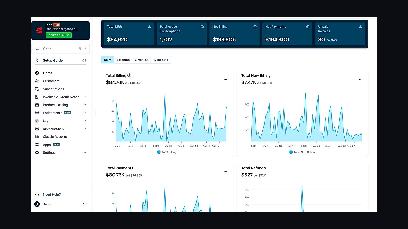408x229 pixels.
Task: Click sidebar collapse handle
Action: 95,113
